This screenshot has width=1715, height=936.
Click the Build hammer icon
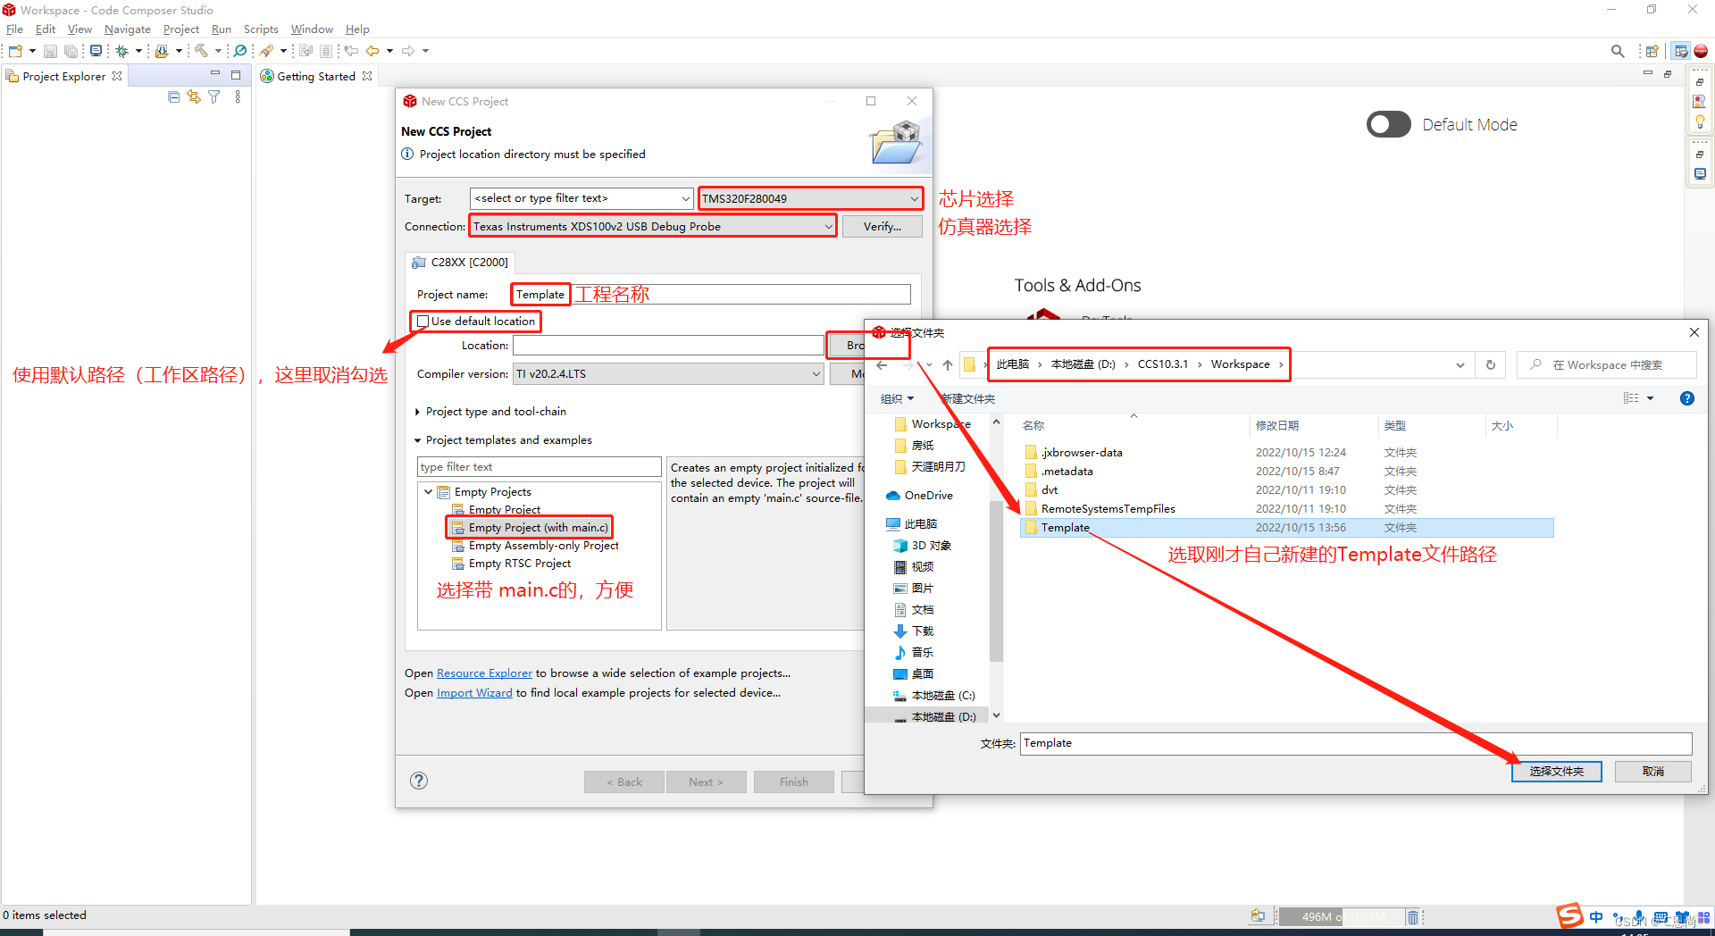201,51
